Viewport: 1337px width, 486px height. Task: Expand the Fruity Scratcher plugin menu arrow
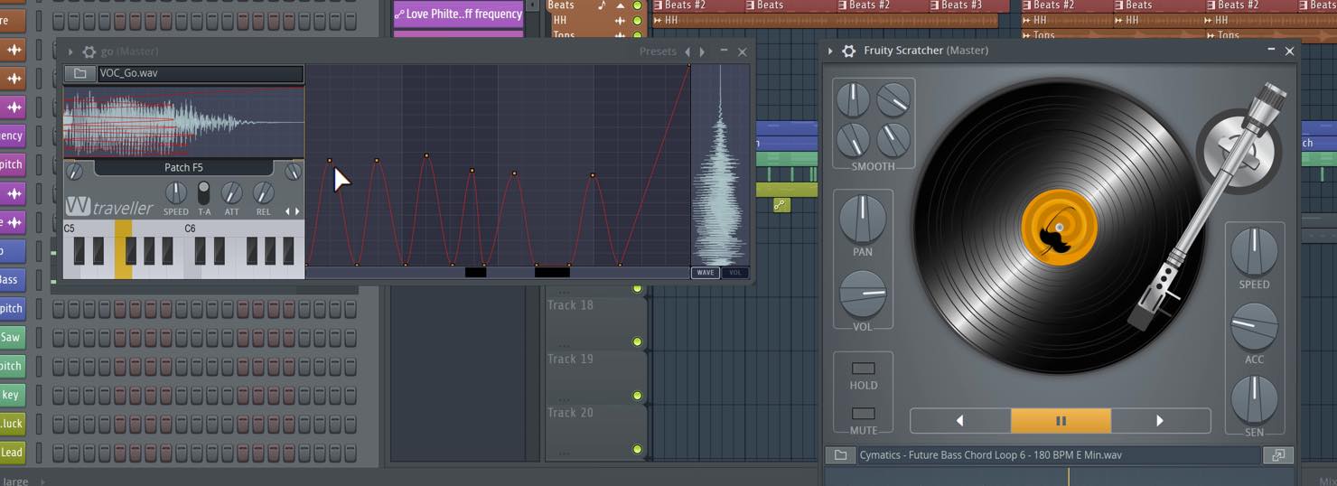(830, 51)
